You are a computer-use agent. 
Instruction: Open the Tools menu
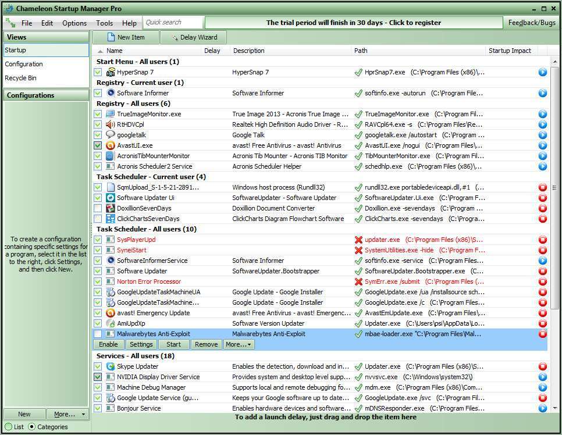[x=104, y=23]
